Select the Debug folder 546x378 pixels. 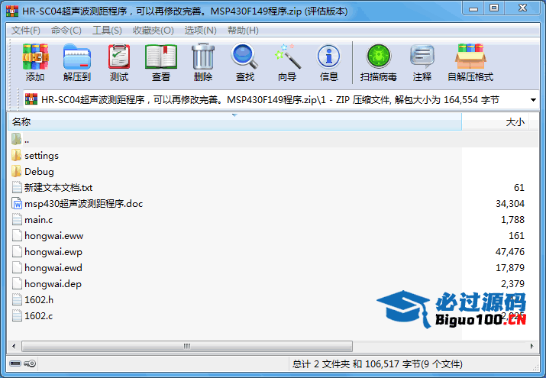pyautogui.click(x=39, y=172)
